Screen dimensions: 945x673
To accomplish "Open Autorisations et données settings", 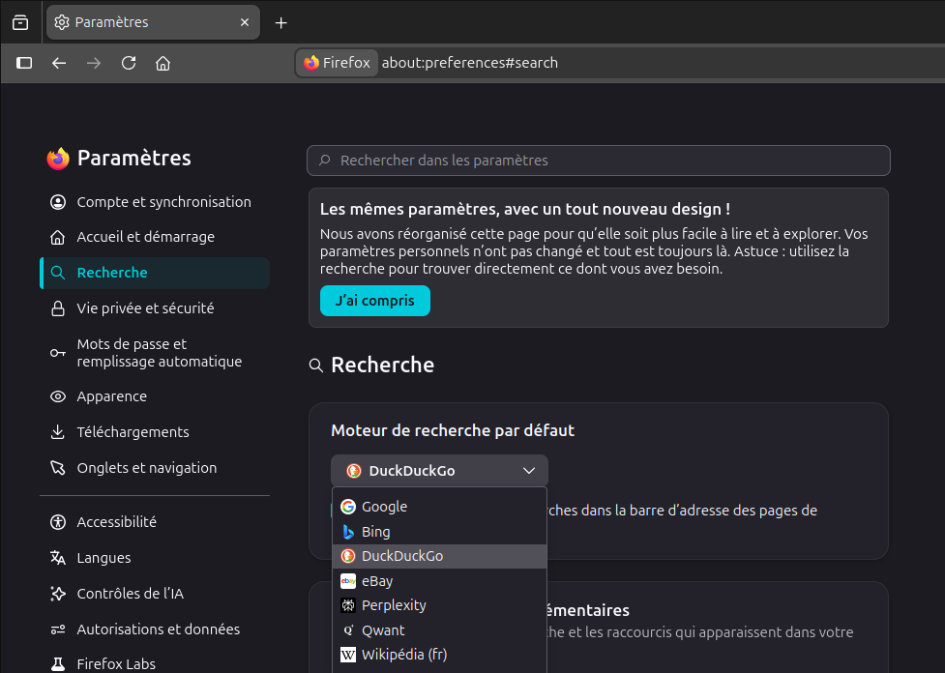I will (x=155, y=629).
